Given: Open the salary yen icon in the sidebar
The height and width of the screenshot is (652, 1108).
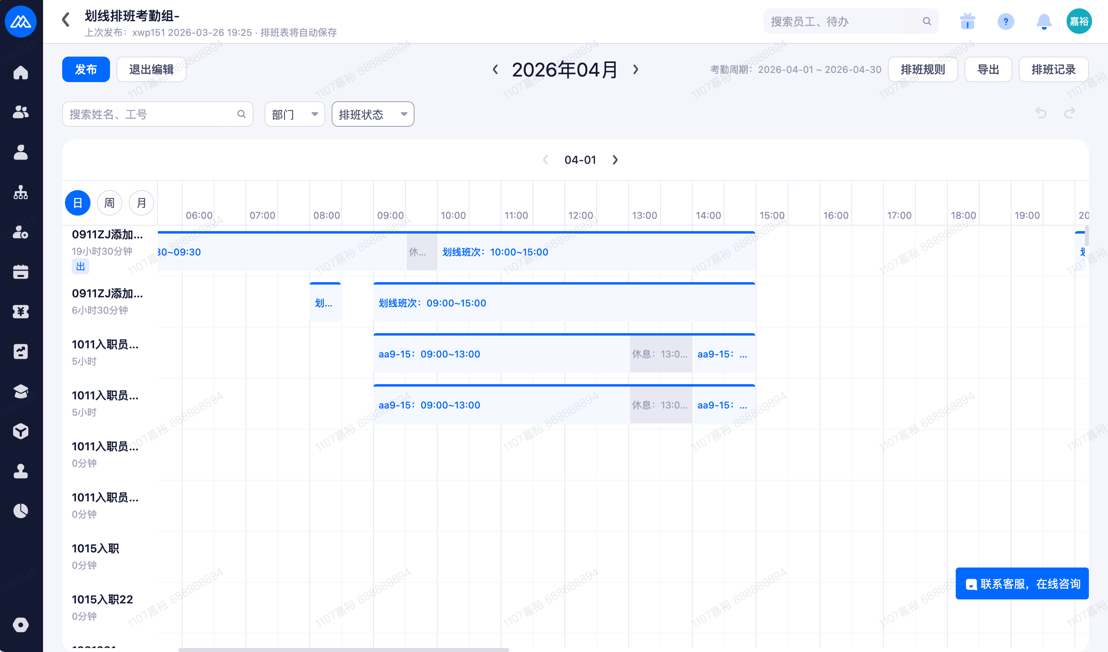Looking at the screenshot, I should coord(21,312).
